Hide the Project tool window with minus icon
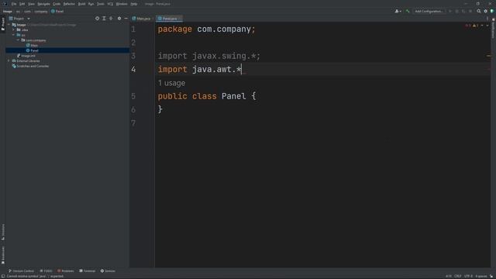 pos(126,19)
